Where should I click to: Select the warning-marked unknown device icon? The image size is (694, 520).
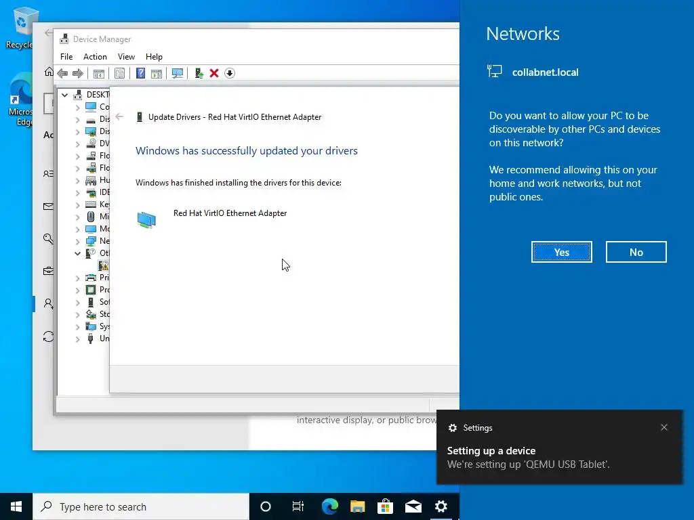[103, 265]
